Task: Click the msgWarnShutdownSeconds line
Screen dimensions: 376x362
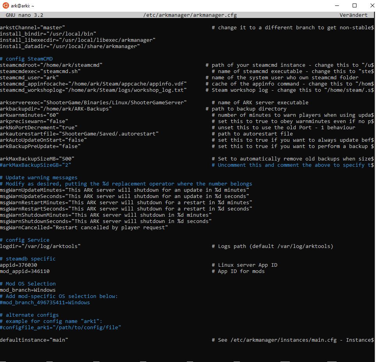Action: tap(106, 221)
